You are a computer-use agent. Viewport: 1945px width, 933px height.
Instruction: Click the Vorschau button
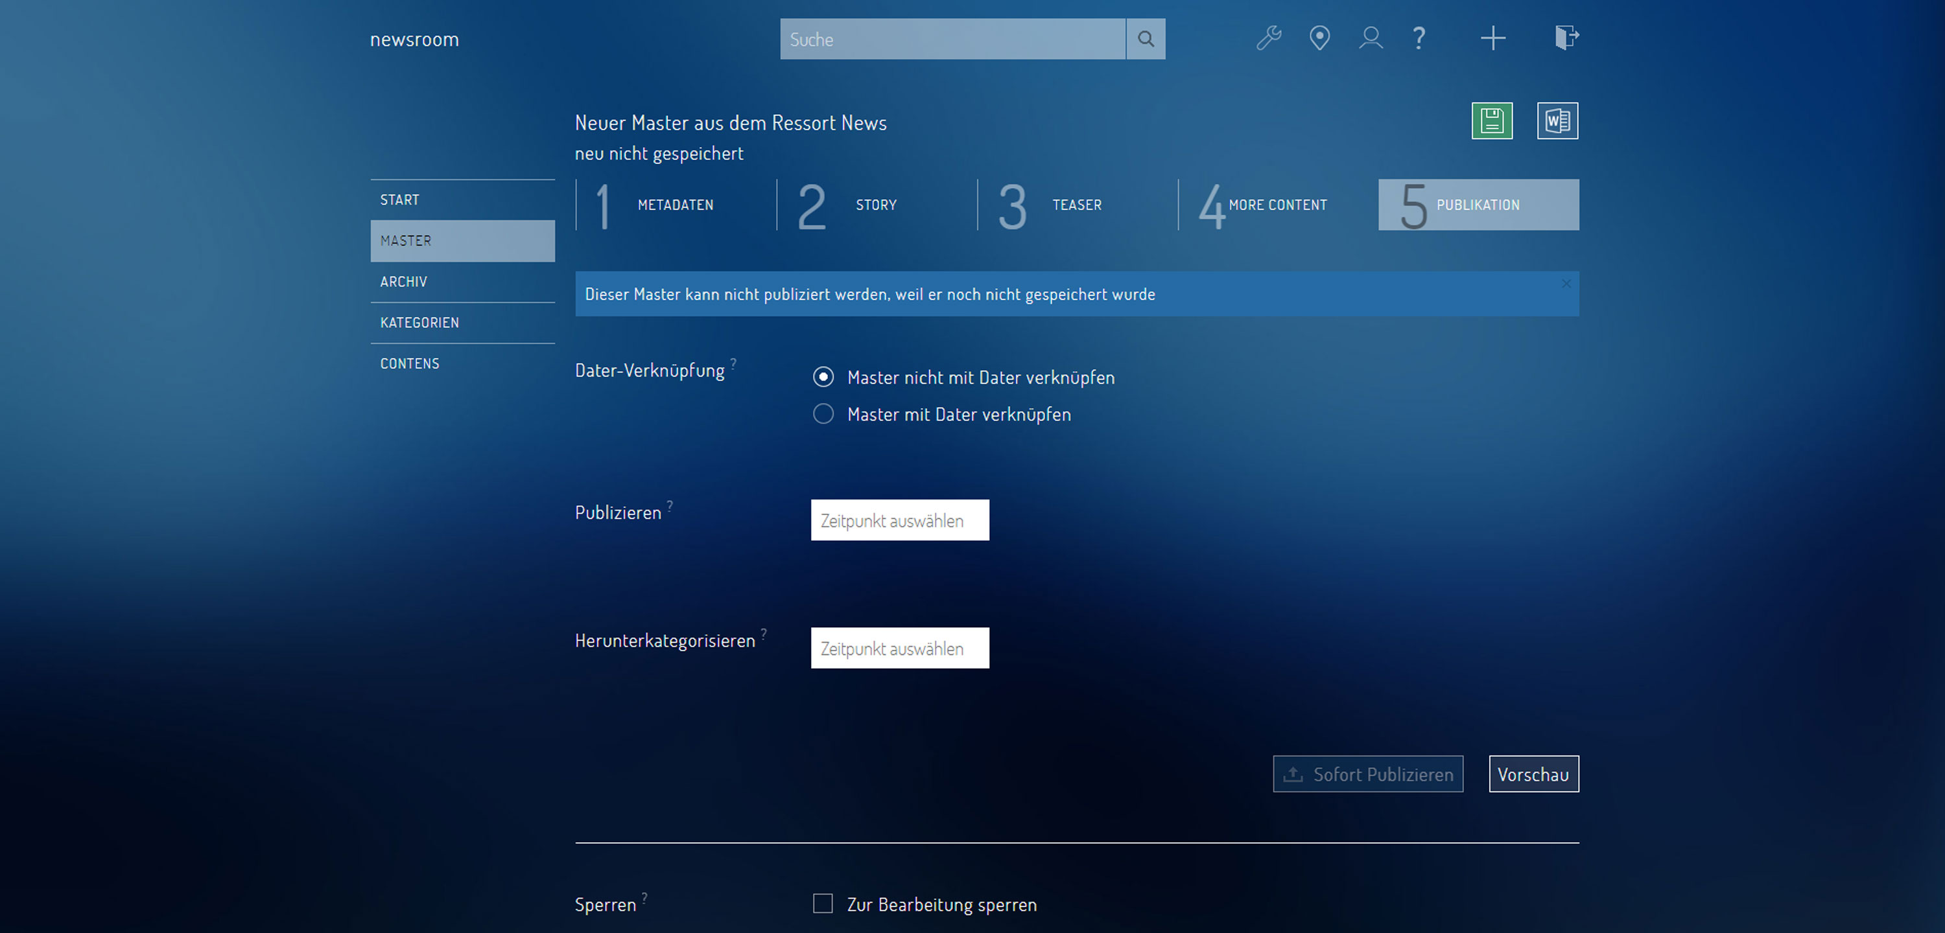[1533, 774]
